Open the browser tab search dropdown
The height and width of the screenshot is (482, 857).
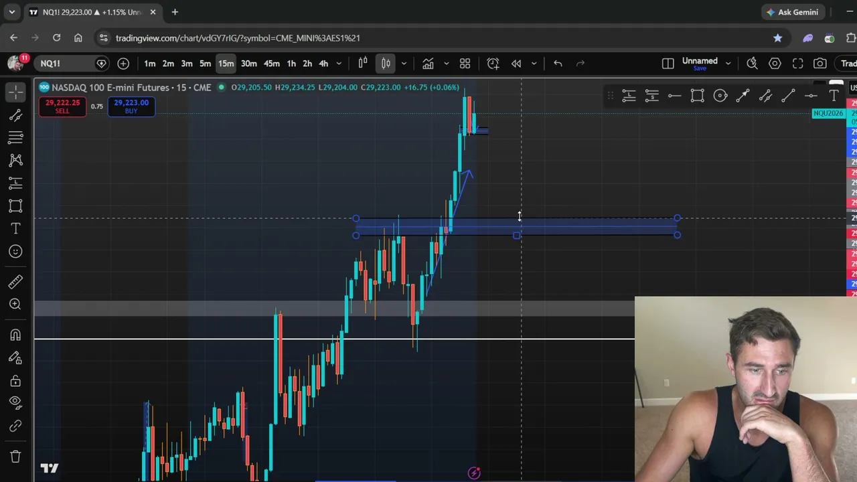click(11, 12)
